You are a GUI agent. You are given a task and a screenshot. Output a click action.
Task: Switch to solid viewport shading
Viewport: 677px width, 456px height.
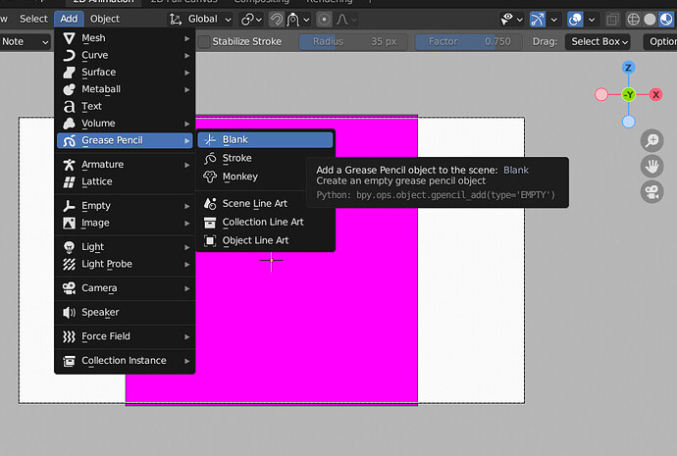(650, 20)
